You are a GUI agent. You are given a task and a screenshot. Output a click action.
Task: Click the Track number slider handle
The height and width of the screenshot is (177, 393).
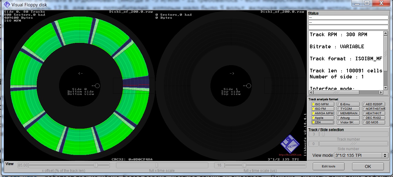pyautogui.click(x=323, y=134)
